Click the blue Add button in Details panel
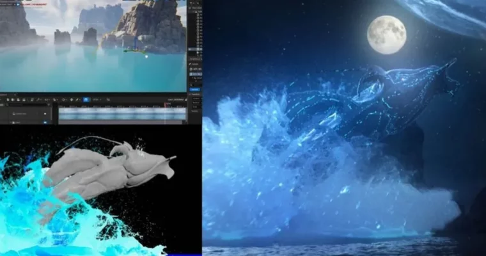This screenshot has width=486, height=256. pyautogui.click(x=194, y=90)
